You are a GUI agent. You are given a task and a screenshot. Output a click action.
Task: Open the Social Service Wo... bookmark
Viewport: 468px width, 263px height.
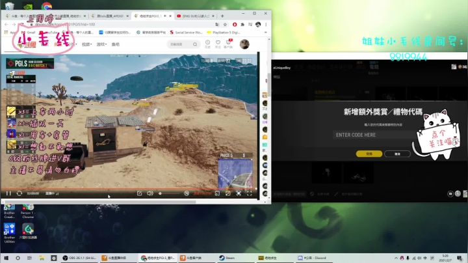(x=186, y=33)
